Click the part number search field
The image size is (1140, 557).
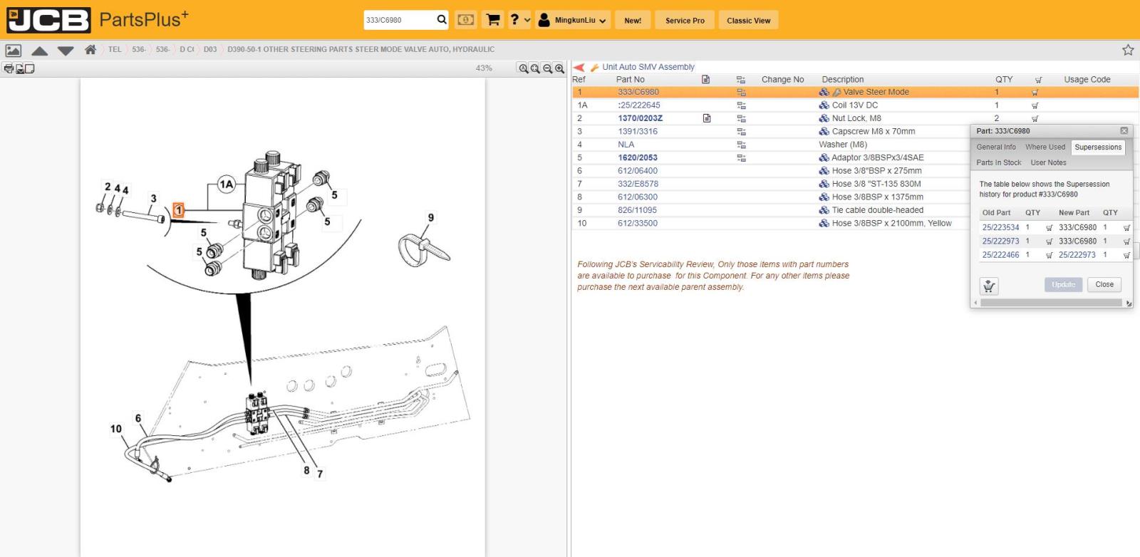pos(399,20)
